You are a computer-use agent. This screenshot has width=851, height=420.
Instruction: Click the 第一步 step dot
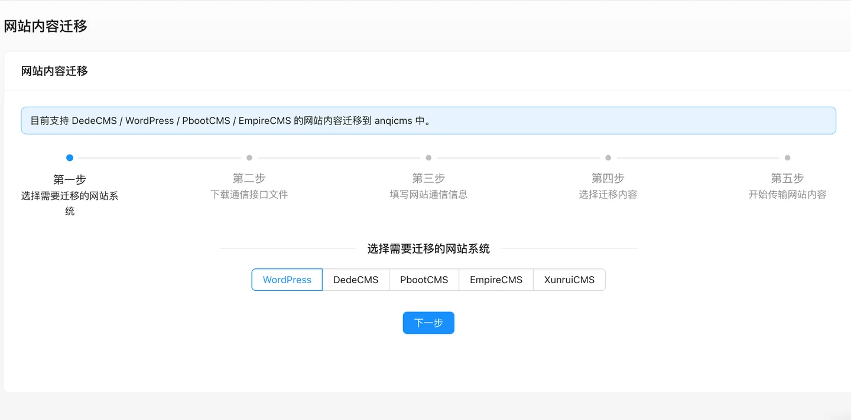[70, 157]
